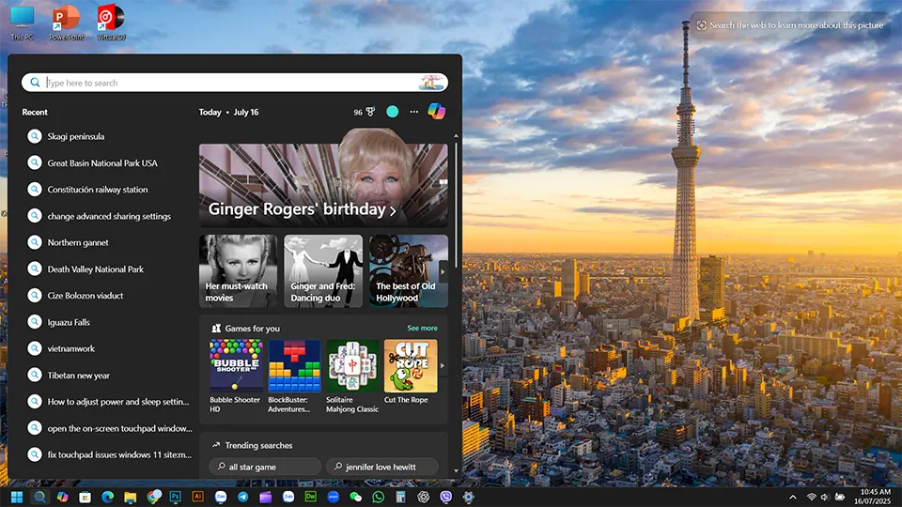The width and height of the screenshot is (902, 507).
Task: Launch the Cut The Rope game
Action: coord(411,372)
